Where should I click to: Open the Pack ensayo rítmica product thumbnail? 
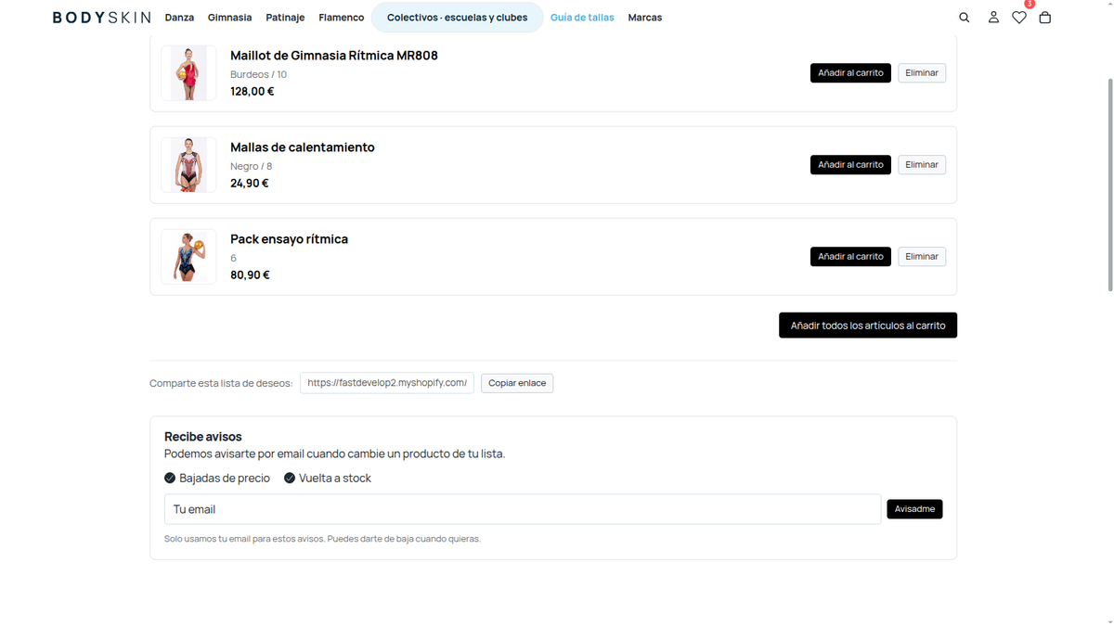pyautogui.click(x=188, y=257)
